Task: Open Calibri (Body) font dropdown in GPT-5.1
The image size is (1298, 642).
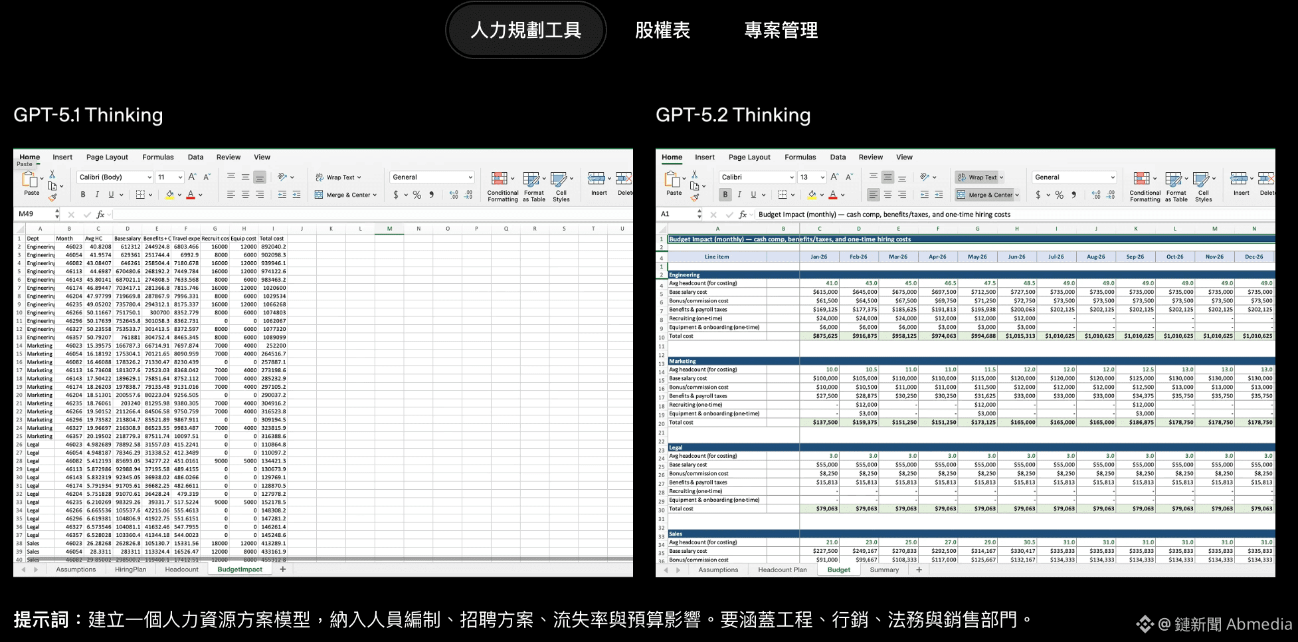Action: 115,177
